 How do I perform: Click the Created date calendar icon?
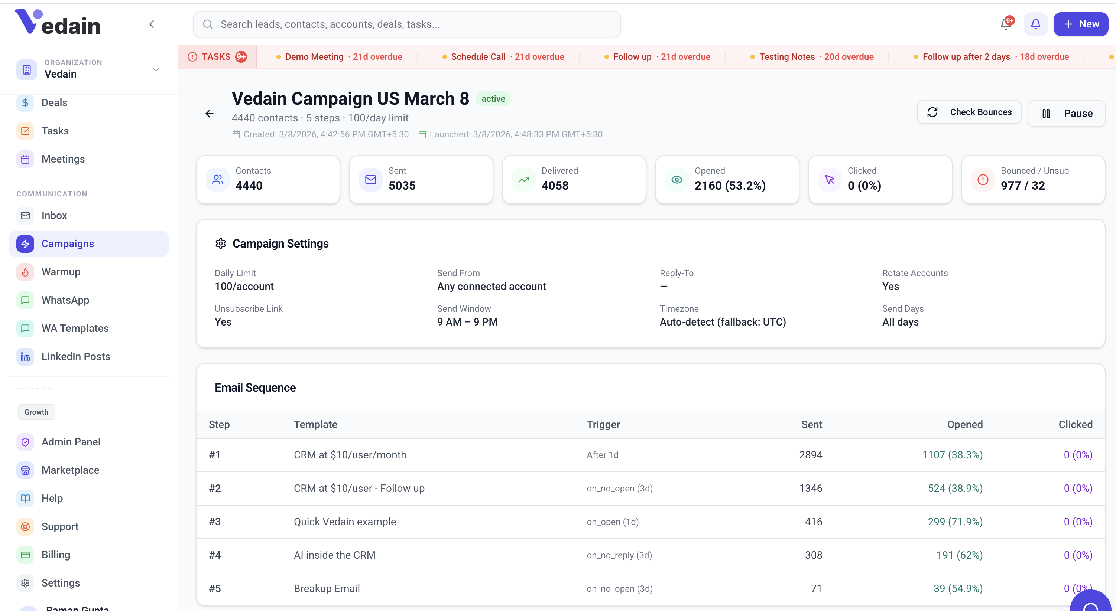236,134
